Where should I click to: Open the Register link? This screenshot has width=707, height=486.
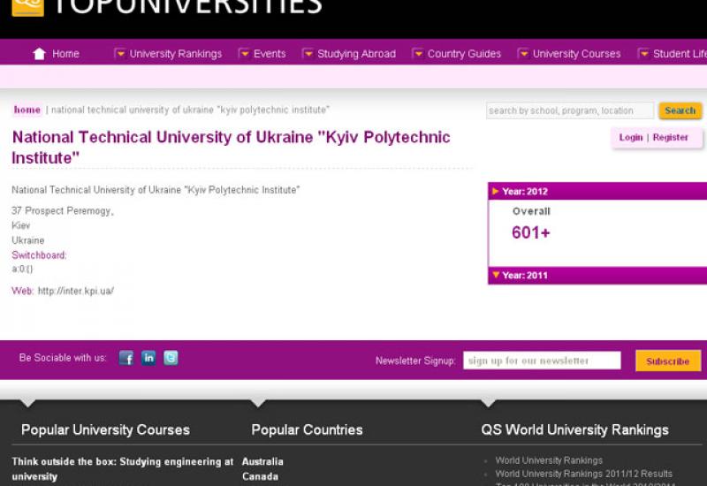coord(671,137)
